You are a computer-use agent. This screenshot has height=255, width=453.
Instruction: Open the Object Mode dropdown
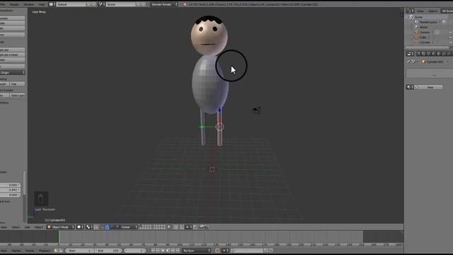click(61, 227)
